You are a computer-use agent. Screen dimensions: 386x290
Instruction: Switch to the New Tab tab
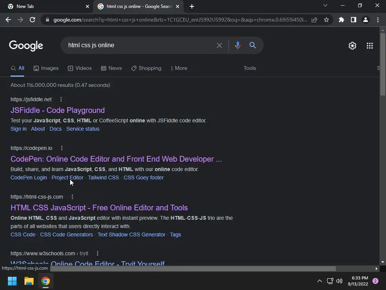[x=46, y=7]
